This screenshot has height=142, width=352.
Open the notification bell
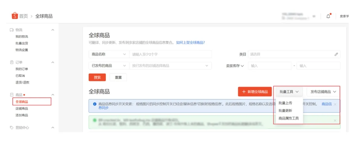click(328, 16)
